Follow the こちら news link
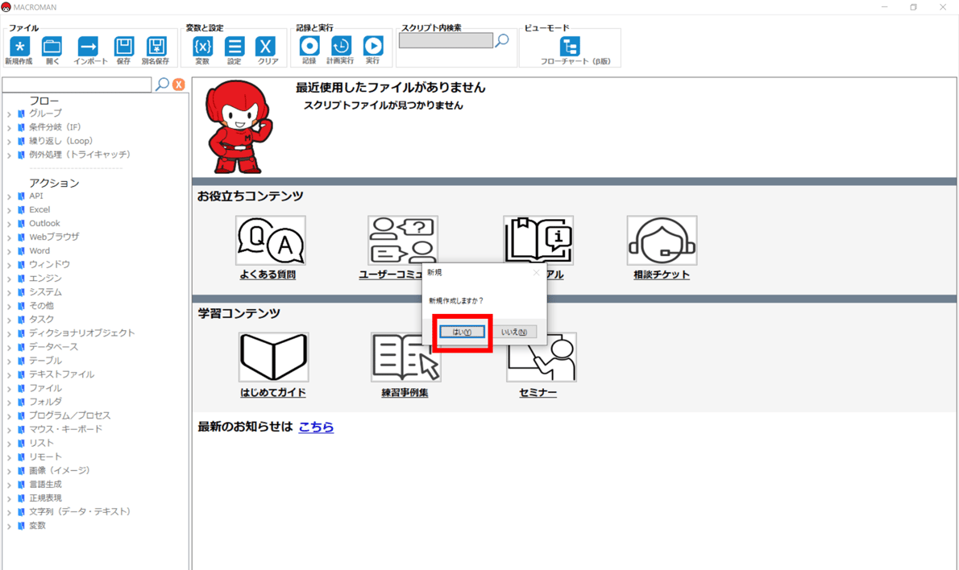The image size is (959, 570). [316, 427]
